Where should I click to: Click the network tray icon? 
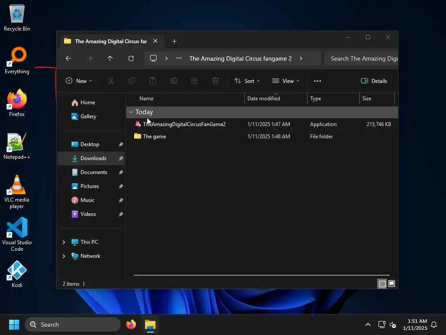point(382,325)
